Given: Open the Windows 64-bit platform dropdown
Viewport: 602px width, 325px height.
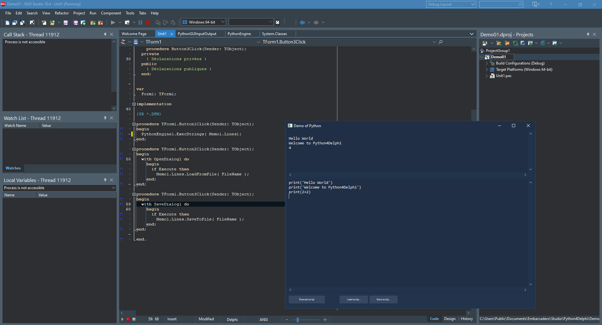Looking at the screenshot, I should tap(223, 22).
